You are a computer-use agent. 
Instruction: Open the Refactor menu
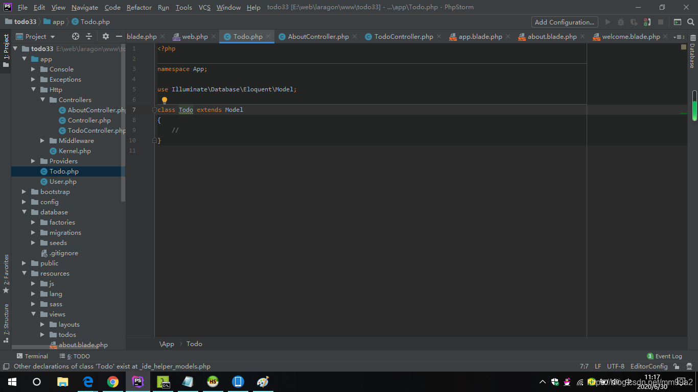click(139, 7)
